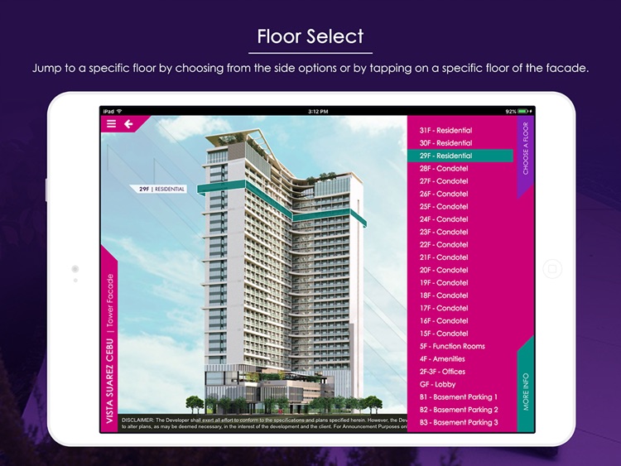Open the hamburger menu icon
Image resolution: width=621 pixels, height=466 pixels.
[x=111, y=124]
